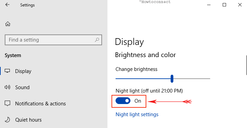Open the Display menu item
Viewport: 247px width, 128px height.
click(23, 71)
